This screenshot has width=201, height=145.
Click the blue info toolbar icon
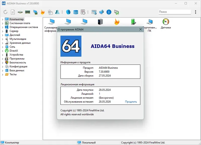point(109,12)
